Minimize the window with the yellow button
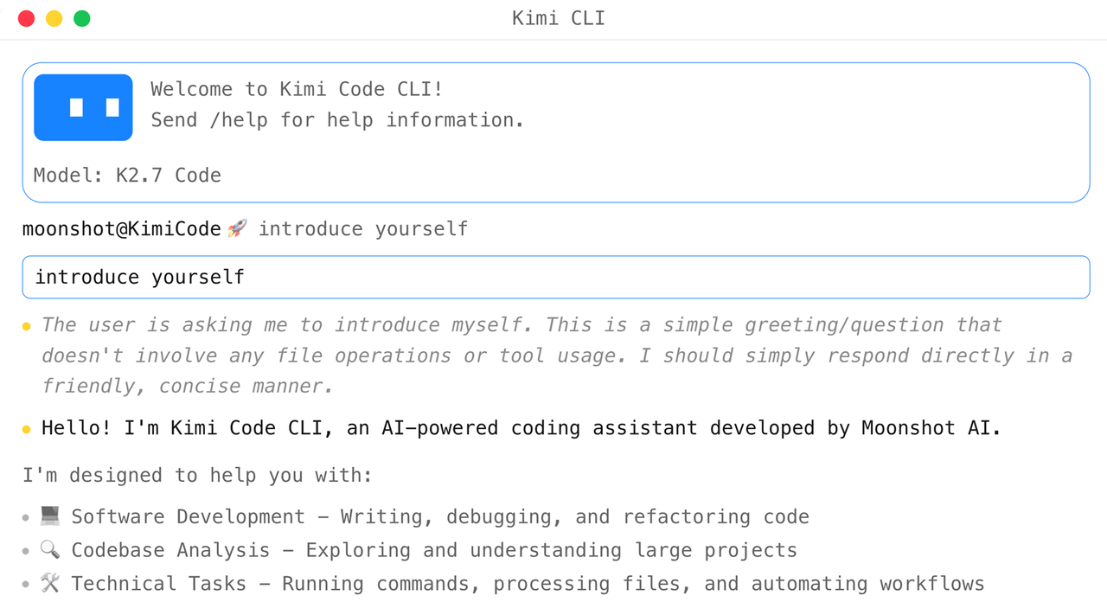The width and height of the screenshot is (1107, 602). point(54,18)
